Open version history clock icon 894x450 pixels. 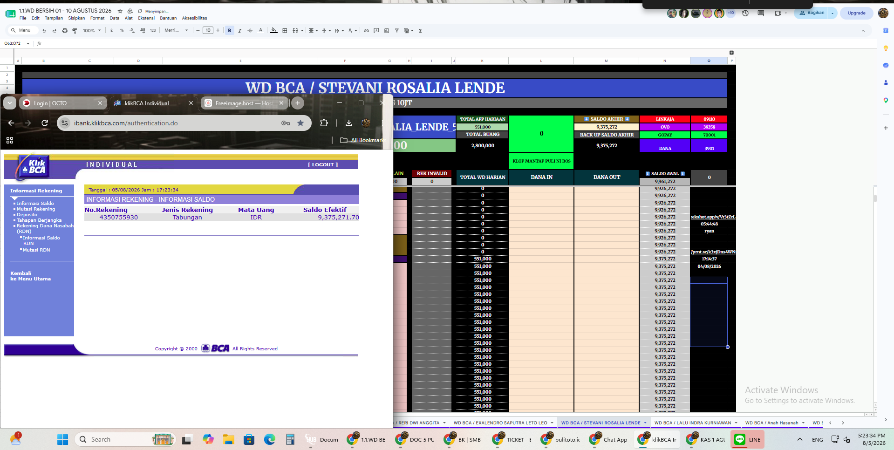coord(745,13)
